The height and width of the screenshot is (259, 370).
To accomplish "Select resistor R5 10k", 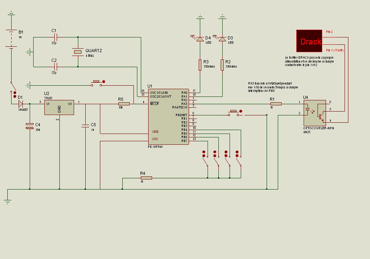I will 124,104.
